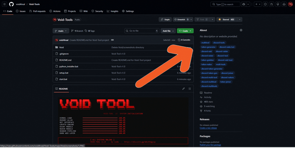
Task: Open the README outline list icon
Action: (190, 89)
